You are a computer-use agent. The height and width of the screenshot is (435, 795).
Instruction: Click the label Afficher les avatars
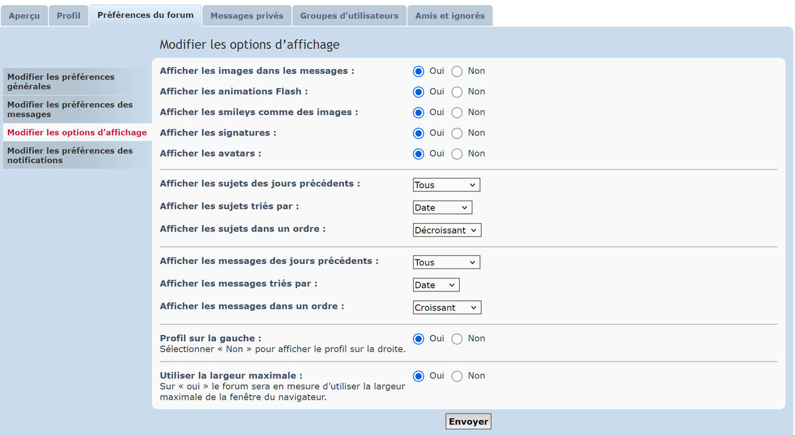(211, 153)
